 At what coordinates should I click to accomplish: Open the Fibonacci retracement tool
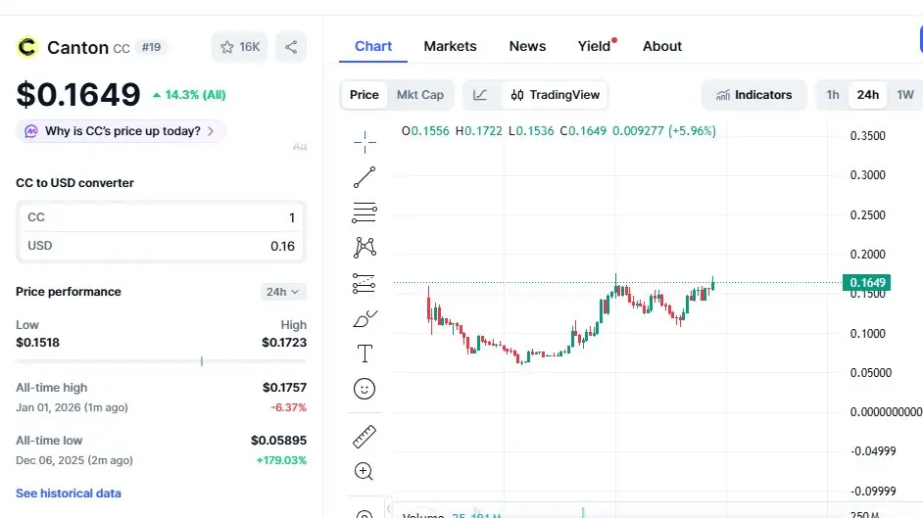(364, 212)
